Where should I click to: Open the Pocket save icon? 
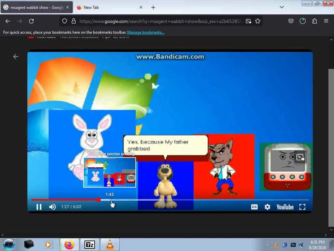tap(291, 21)
